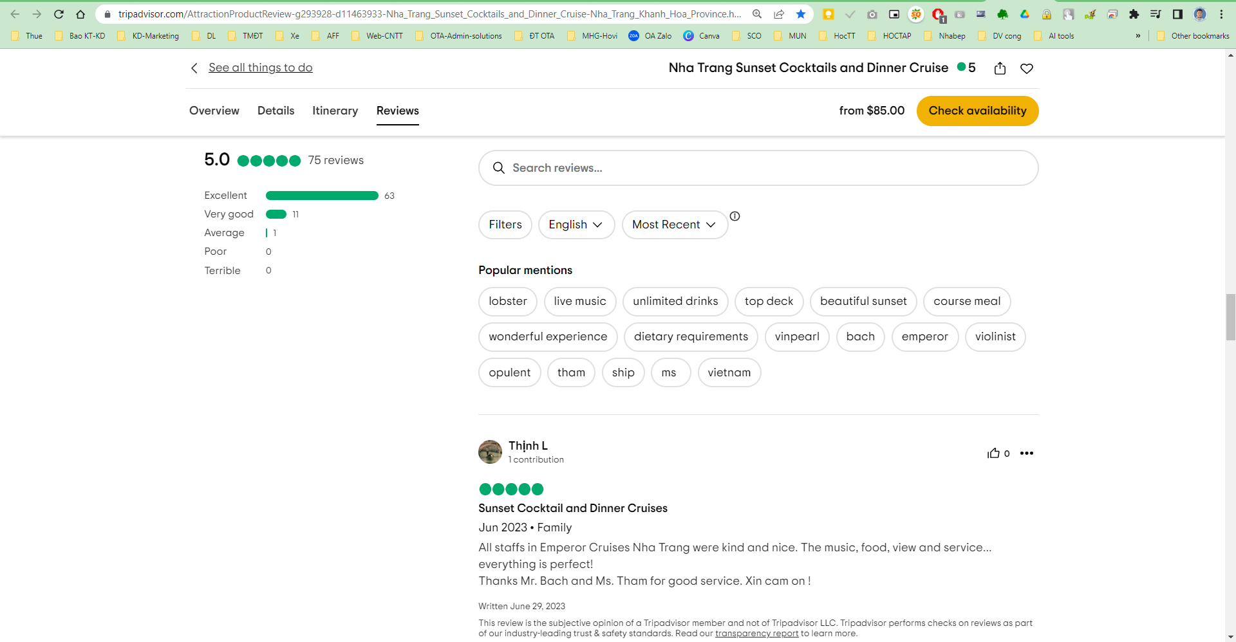Open the three-dot menu on the review

coord(1027,453)
